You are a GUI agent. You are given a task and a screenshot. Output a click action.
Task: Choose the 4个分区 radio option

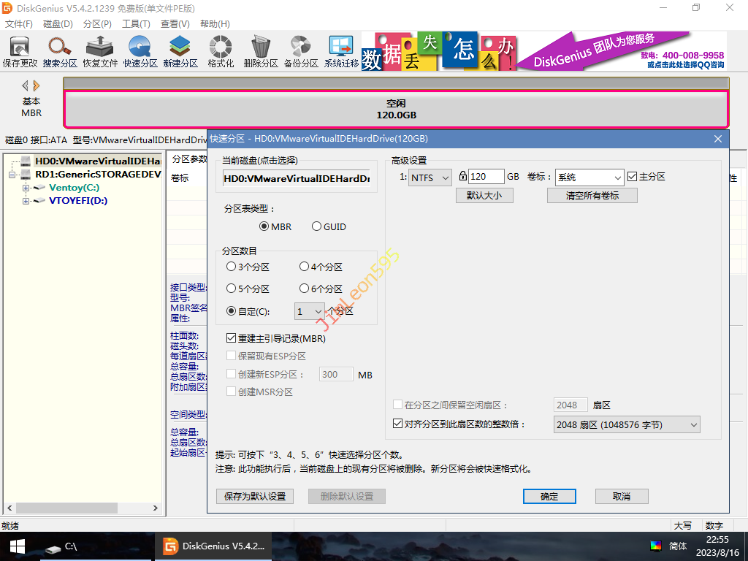(305, 267)
